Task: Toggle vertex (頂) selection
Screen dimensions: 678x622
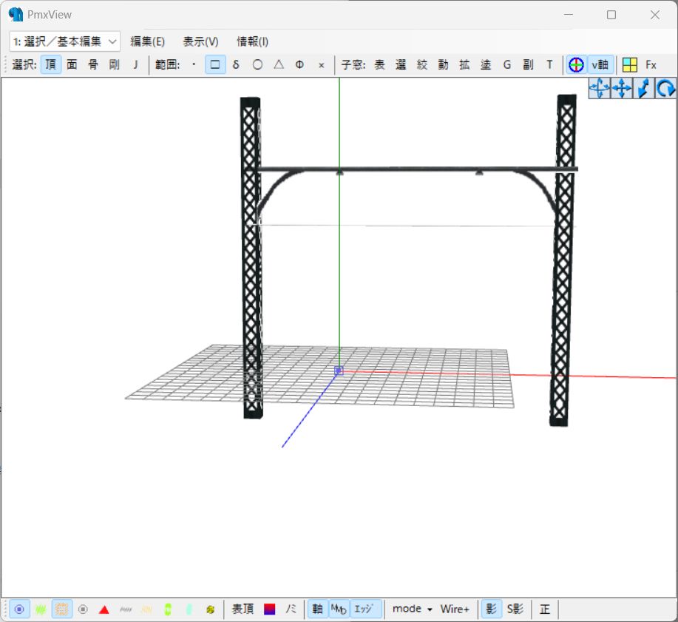Action: point(51,65)
